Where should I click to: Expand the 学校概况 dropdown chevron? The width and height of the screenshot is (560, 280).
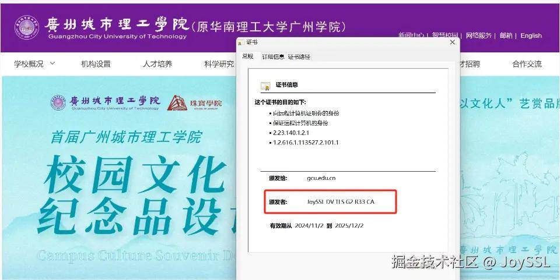pos(52,63)
